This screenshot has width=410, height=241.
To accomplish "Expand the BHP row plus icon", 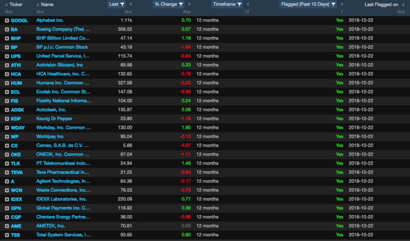I will (7, 38).
